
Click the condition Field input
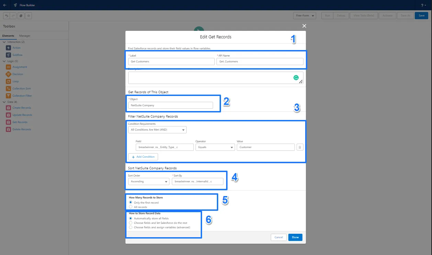point(165,147)
